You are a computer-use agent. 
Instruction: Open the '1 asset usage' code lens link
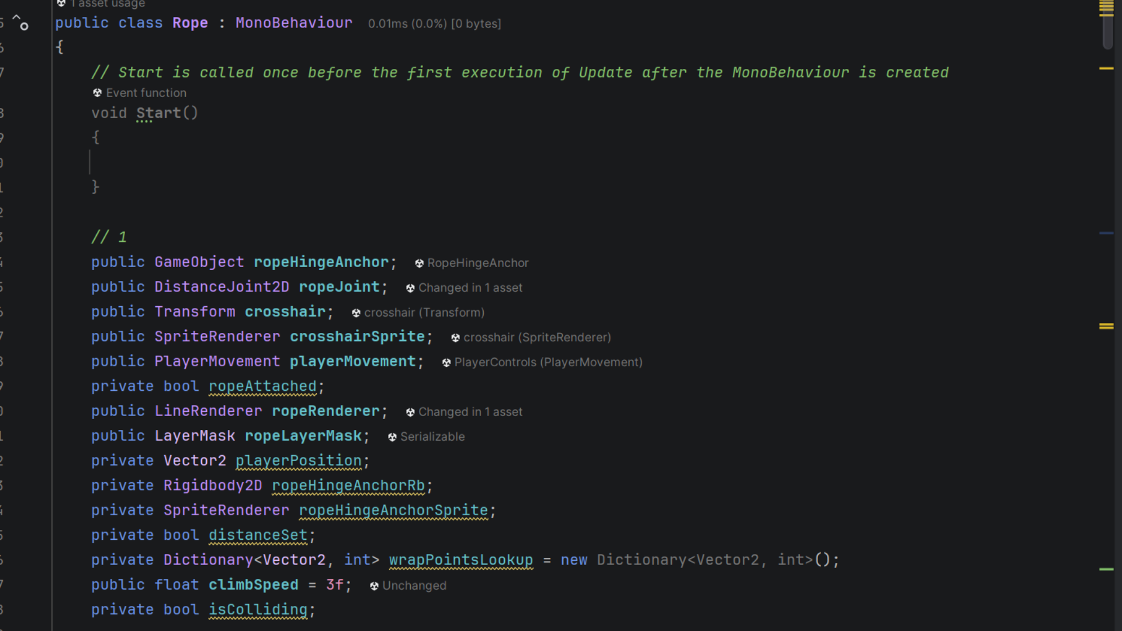coord(108,4)
